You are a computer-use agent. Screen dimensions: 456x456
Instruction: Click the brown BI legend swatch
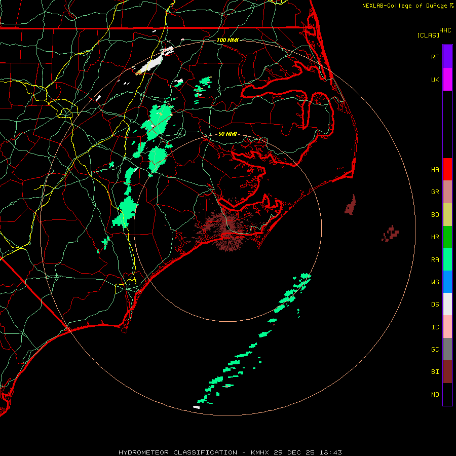tap(447, 372)
